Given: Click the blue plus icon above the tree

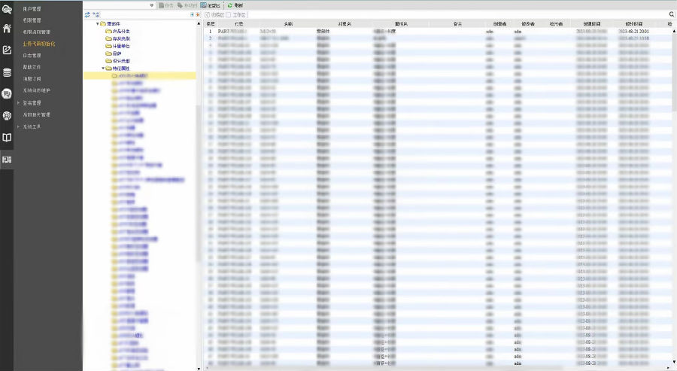Looking at the screenshot, I should [192, 15].
